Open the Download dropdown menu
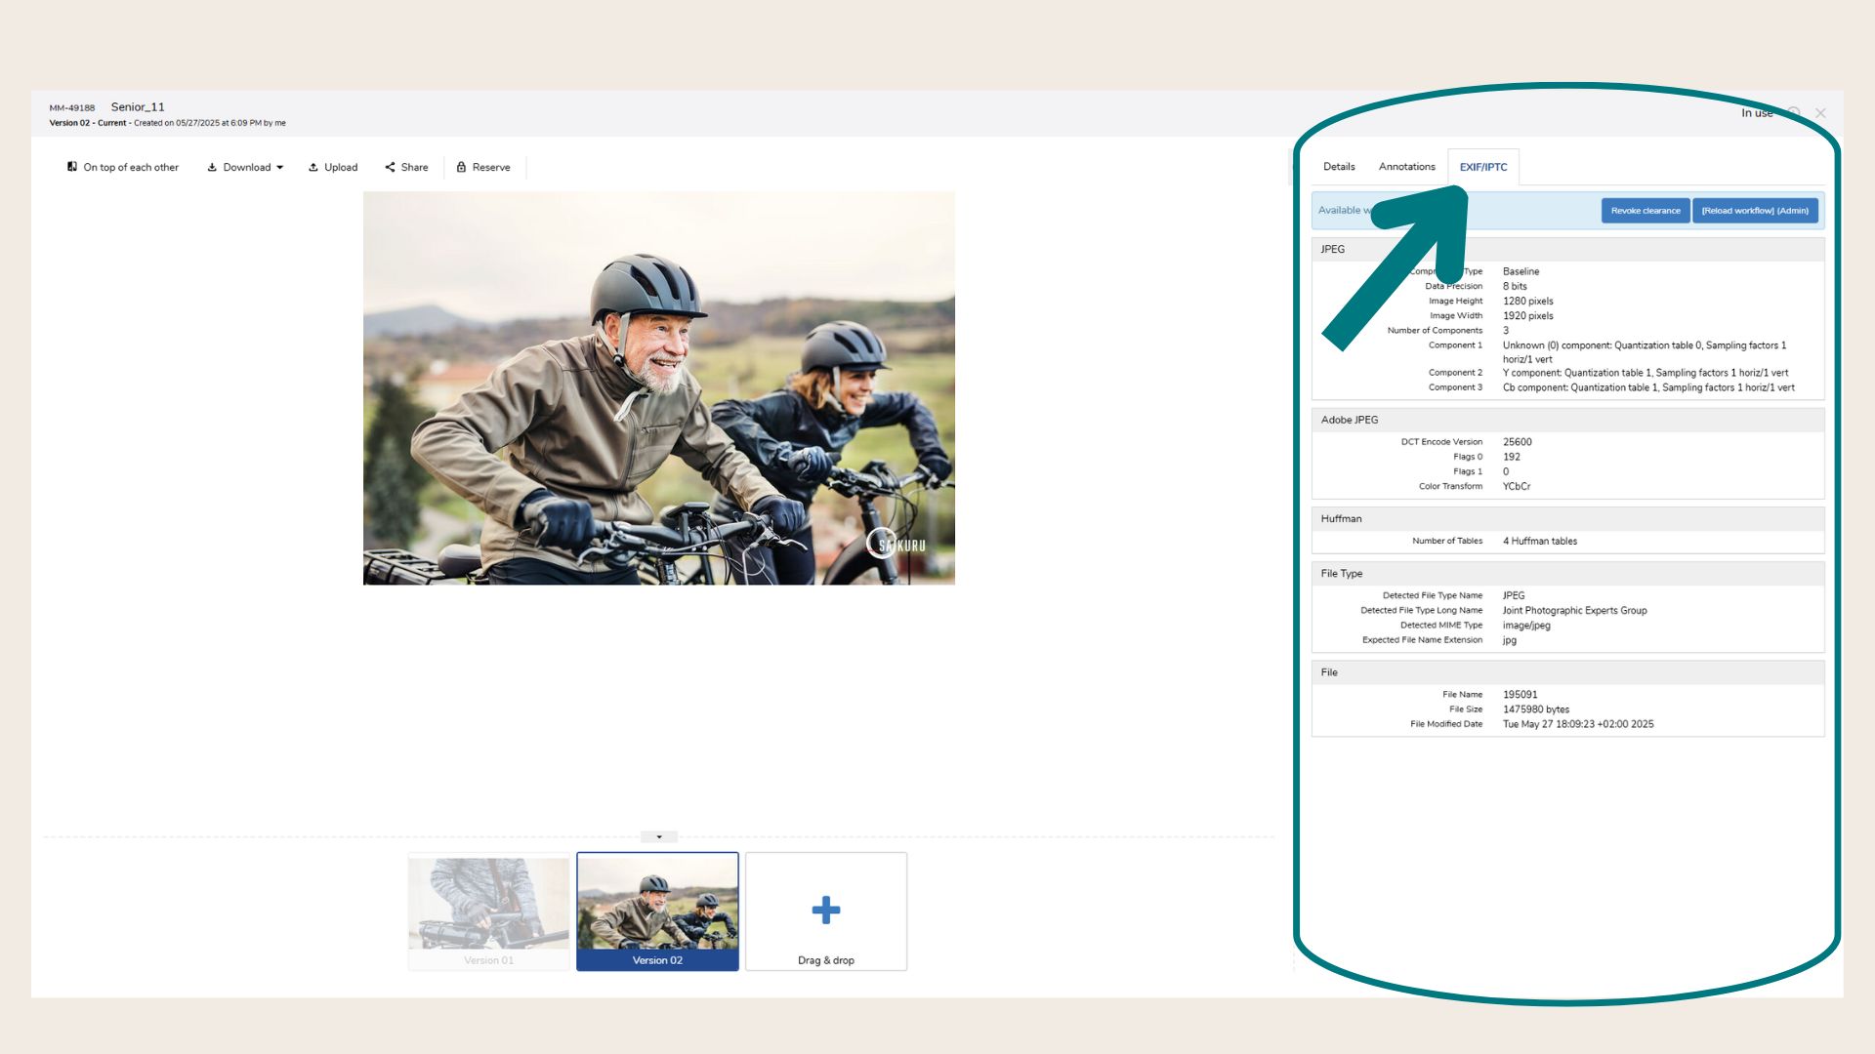Viewport: 1875px width, 1054px height. (x=245, y=167)
